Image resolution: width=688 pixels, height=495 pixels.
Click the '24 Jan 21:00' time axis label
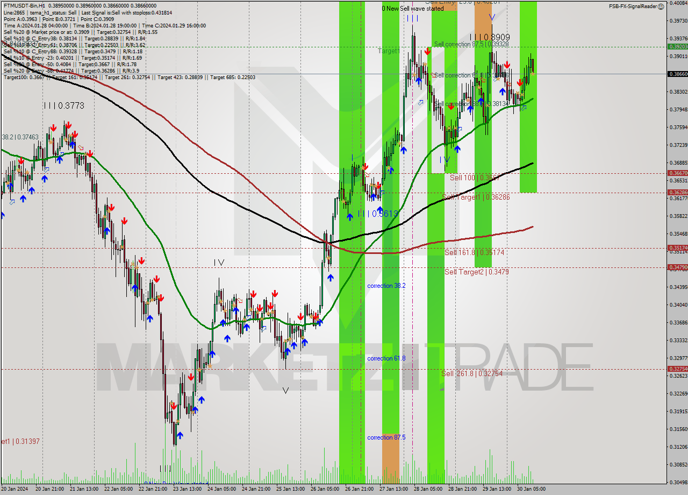pos(255,489)
